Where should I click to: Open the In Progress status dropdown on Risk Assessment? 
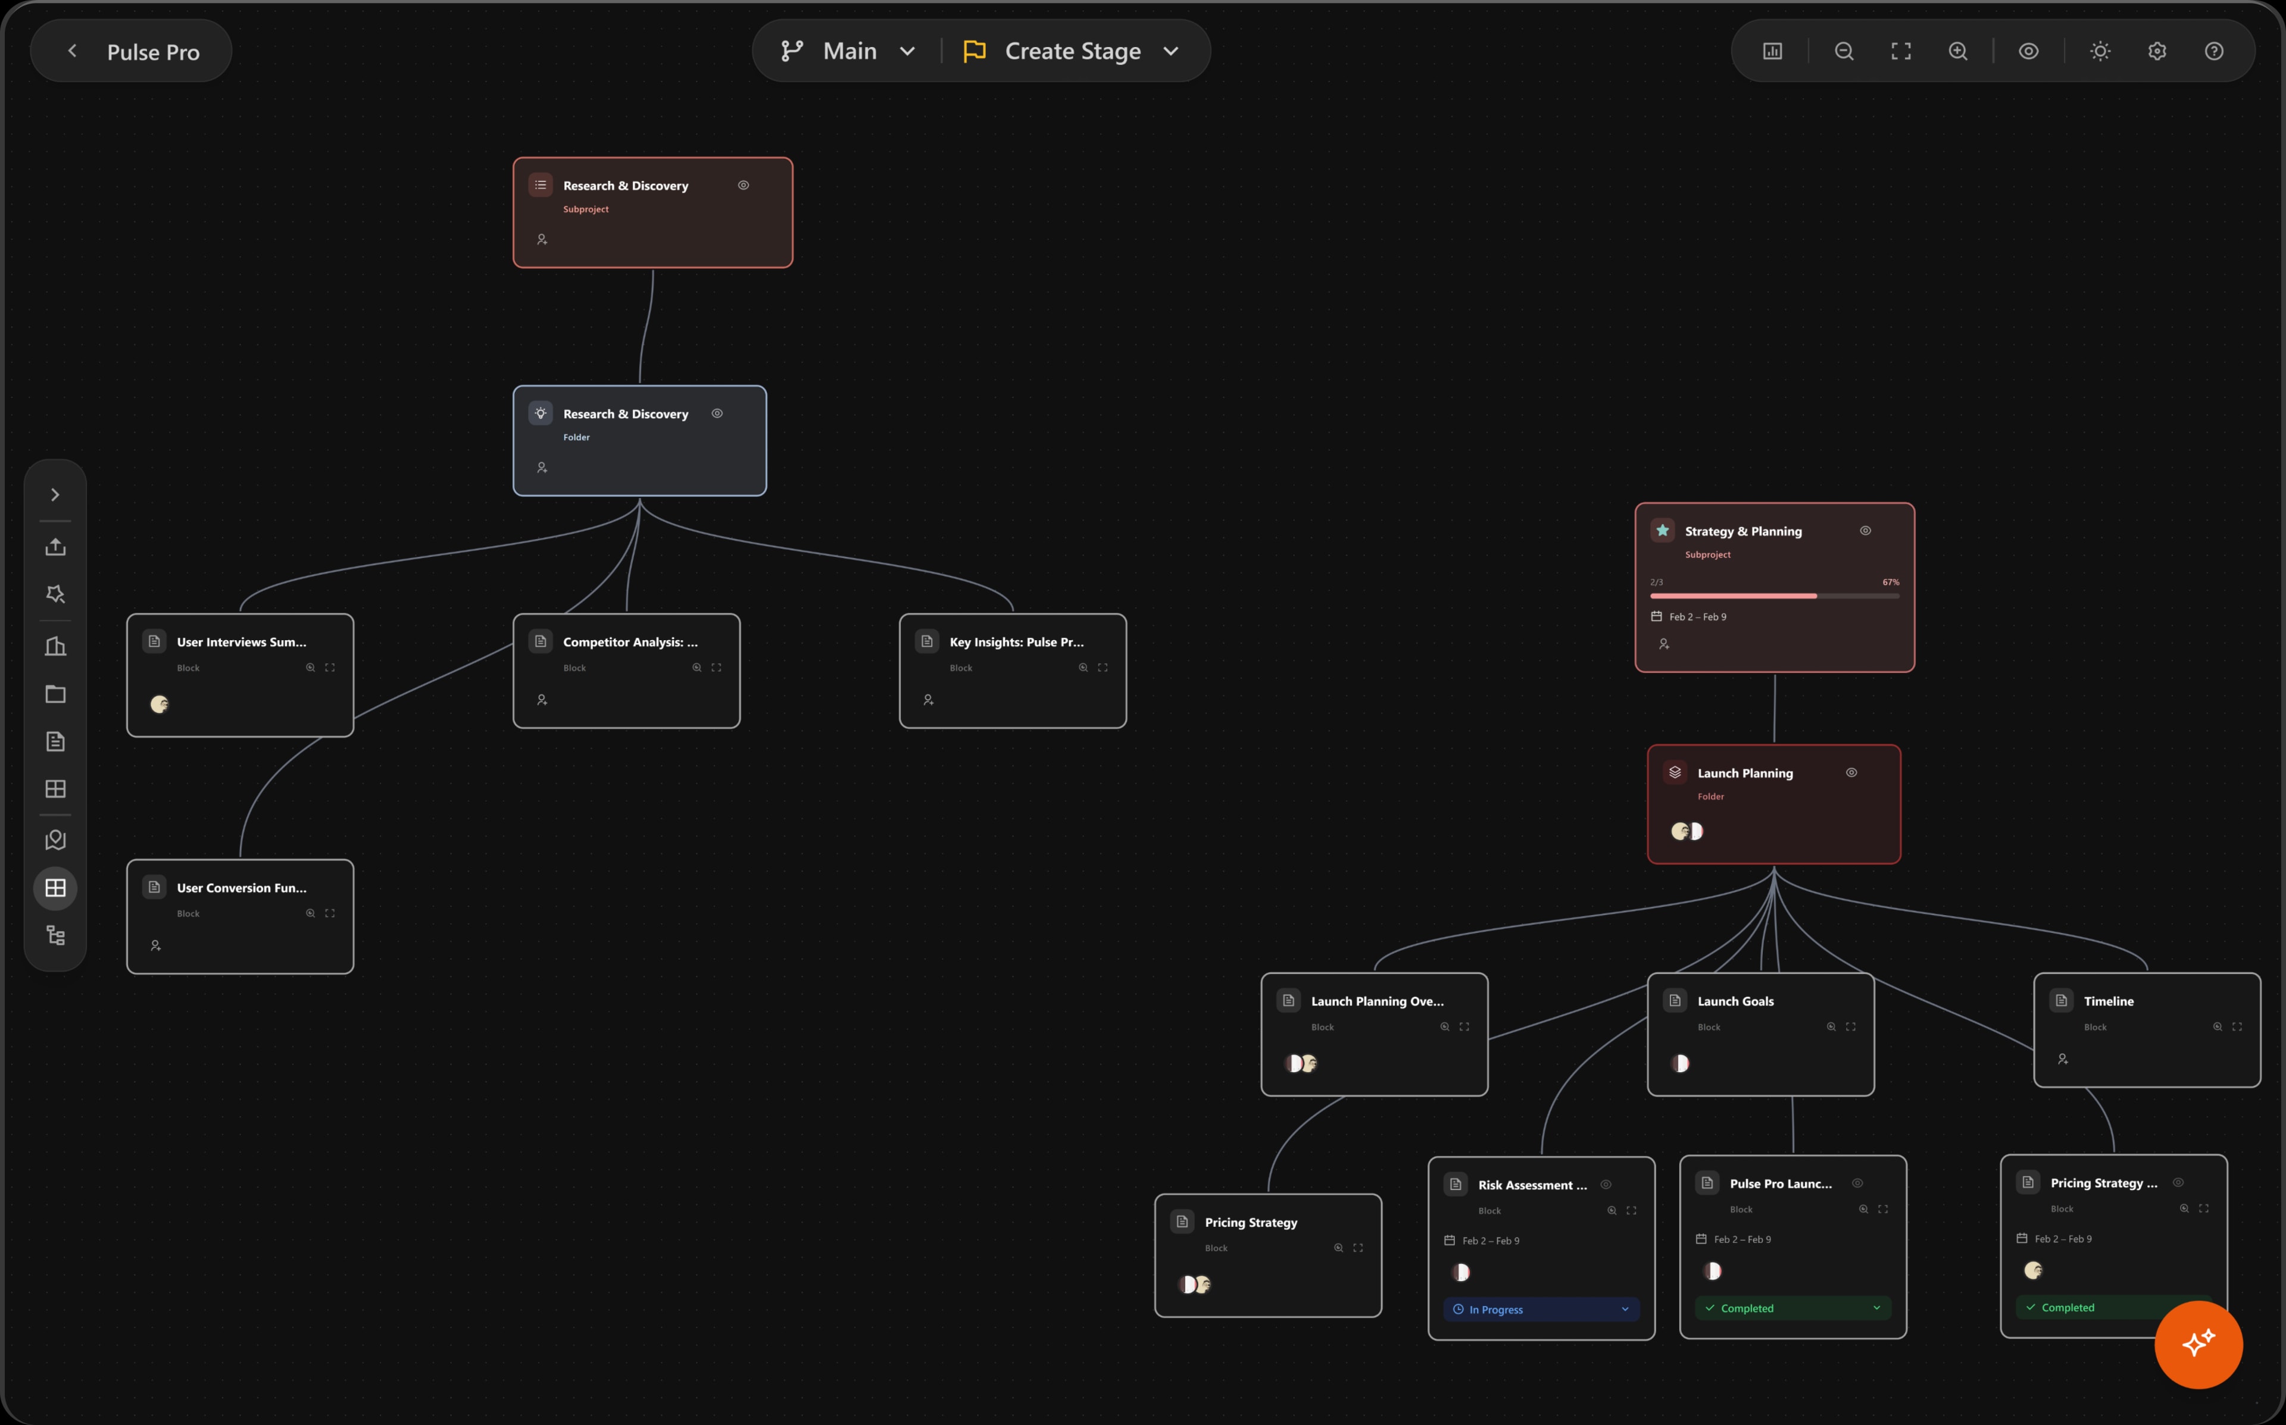(x=1624, y=1309)
